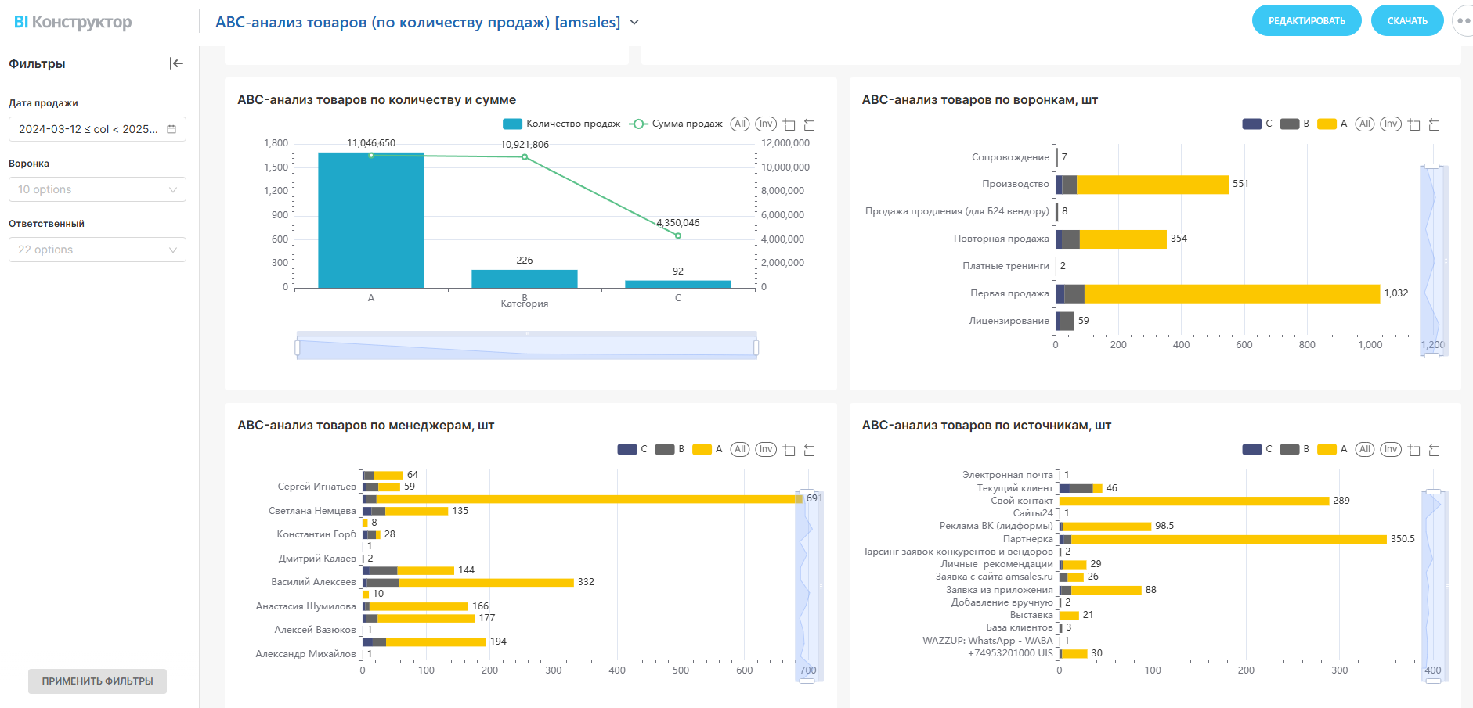Toggle the Сумма продаж legend series
This screenshot has height=708, width=1473.
tap(677, 124)
